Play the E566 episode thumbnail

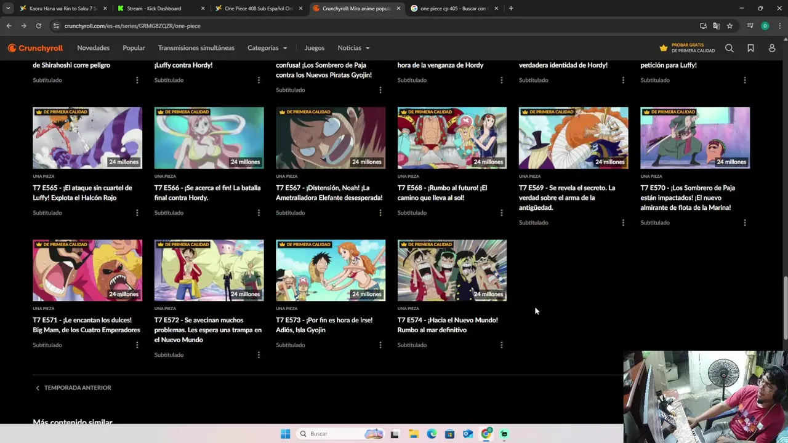pyautogui.click(x=209, y=138)
